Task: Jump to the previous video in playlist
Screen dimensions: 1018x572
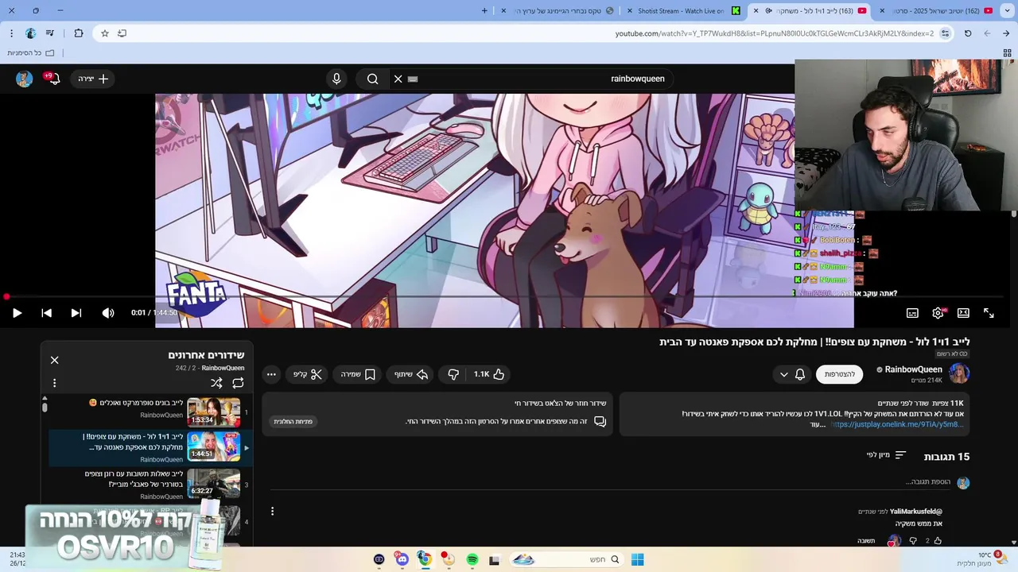Action: coord(46,313)
